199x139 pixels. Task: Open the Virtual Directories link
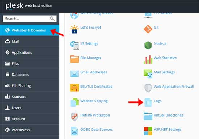169,115
